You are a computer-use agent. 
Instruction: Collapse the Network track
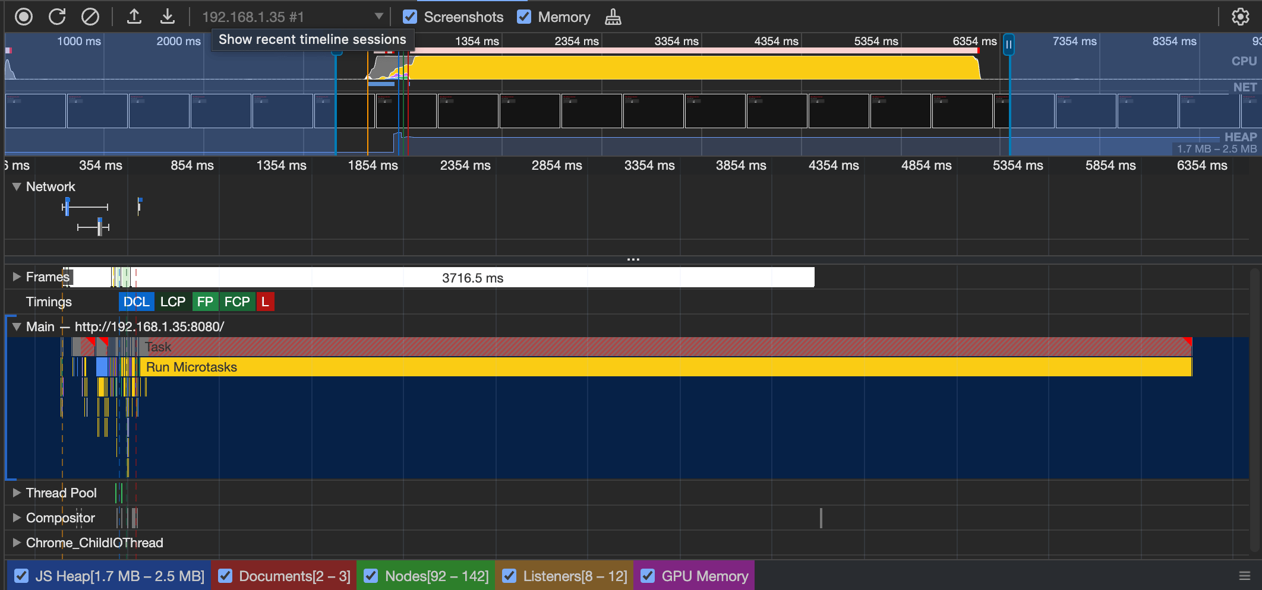click(17, 186)
